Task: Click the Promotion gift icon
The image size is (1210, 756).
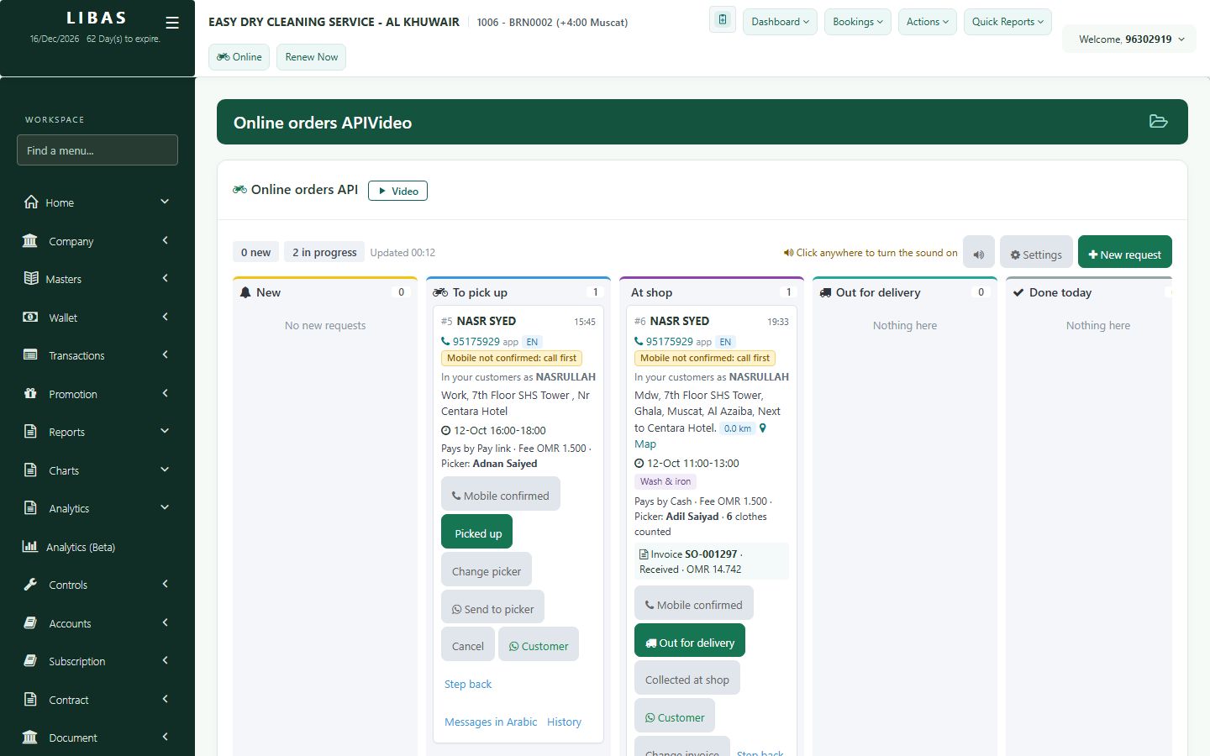Action: pyautogui.click(x=30, y=393)
